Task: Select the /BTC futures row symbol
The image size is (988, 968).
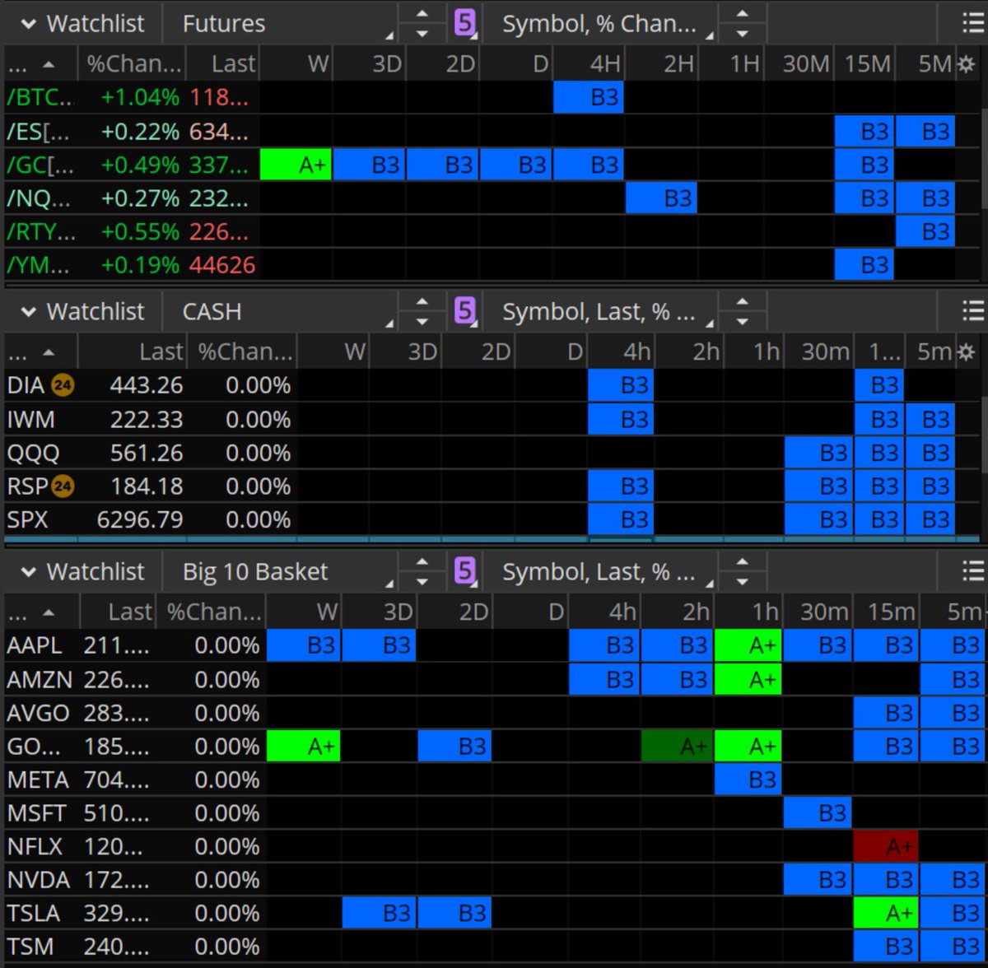Action: pyautogui.click(x=40, y=98)
